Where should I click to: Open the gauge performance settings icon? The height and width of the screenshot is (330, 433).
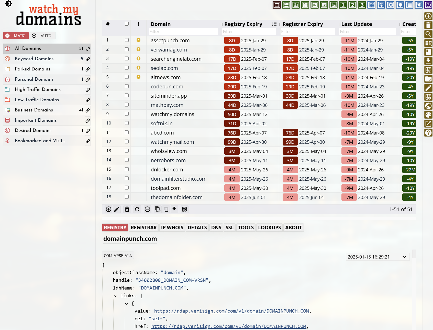381,5
